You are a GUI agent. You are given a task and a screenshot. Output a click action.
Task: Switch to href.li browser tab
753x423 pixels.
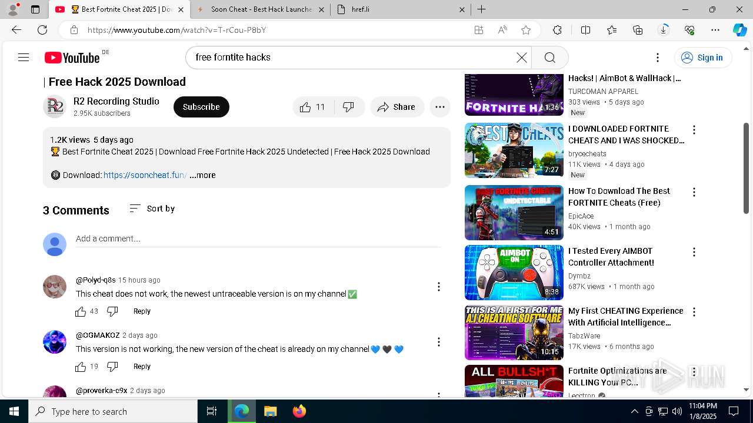400,9
